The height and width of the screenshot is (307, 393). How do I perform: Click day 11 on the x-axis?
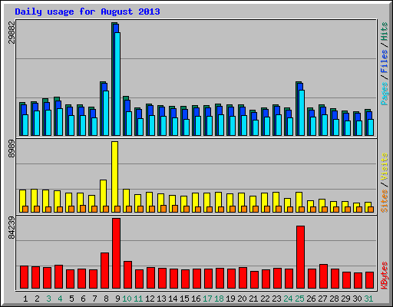[x=138, y=299]
